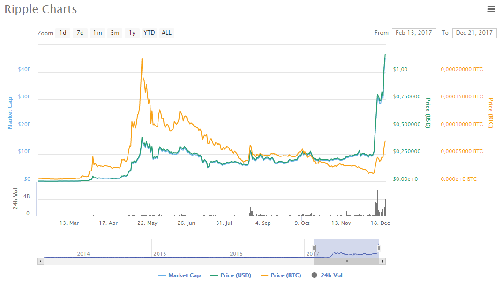Click the $0,500000 price axis label
The image size is (503, 282).
pyautogui.click(x=407, y=124)
